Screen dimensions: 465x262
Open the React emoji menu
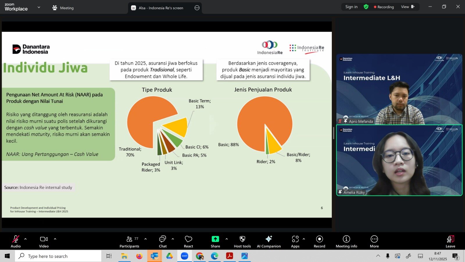pos(188,241)
